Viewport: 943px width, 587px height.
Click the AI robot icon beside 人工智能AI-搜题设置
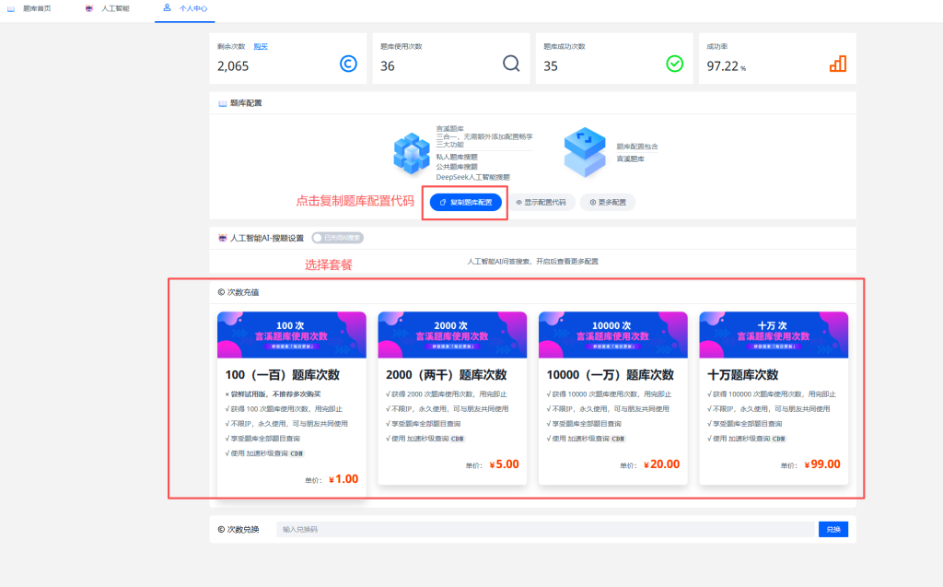(x=222, y=238)
